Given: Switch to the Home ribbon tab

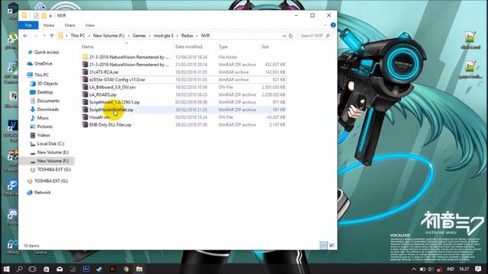Looking at the screenshot, I should [49, 25].
